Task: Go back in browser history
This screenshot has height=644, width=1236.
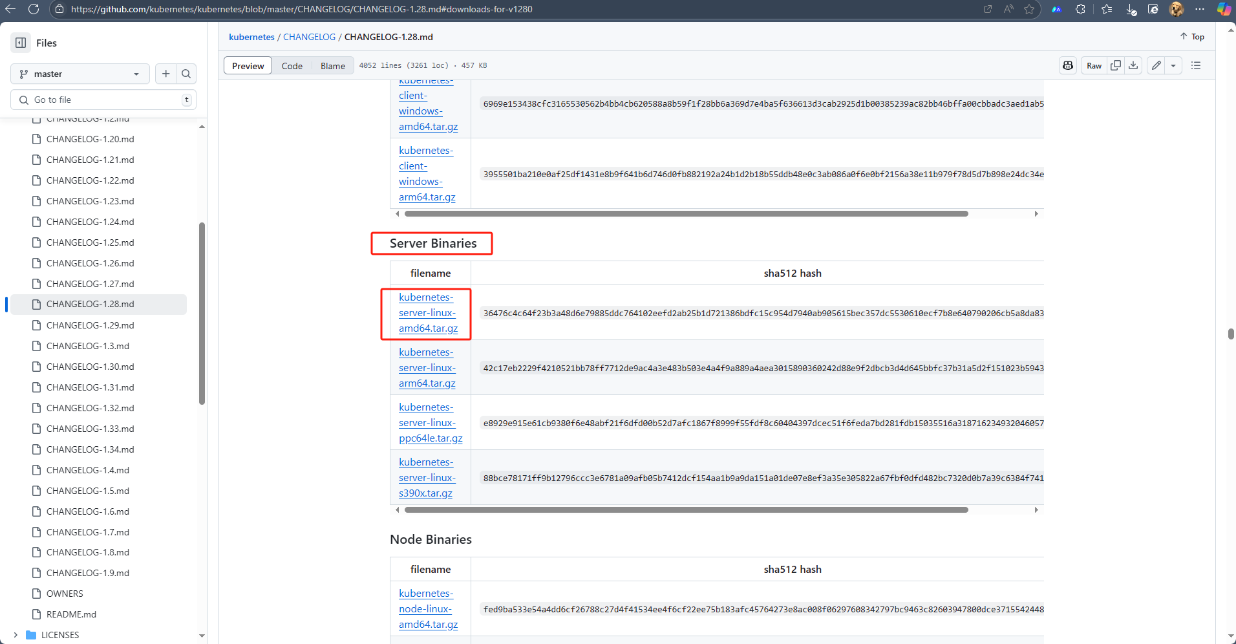Action: tap(10, 9)
